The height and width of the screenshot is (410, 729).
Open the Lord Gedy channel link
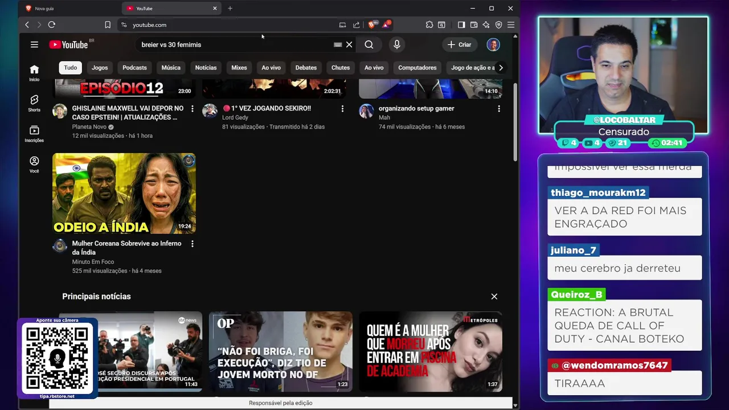click(x=235, y=118)
